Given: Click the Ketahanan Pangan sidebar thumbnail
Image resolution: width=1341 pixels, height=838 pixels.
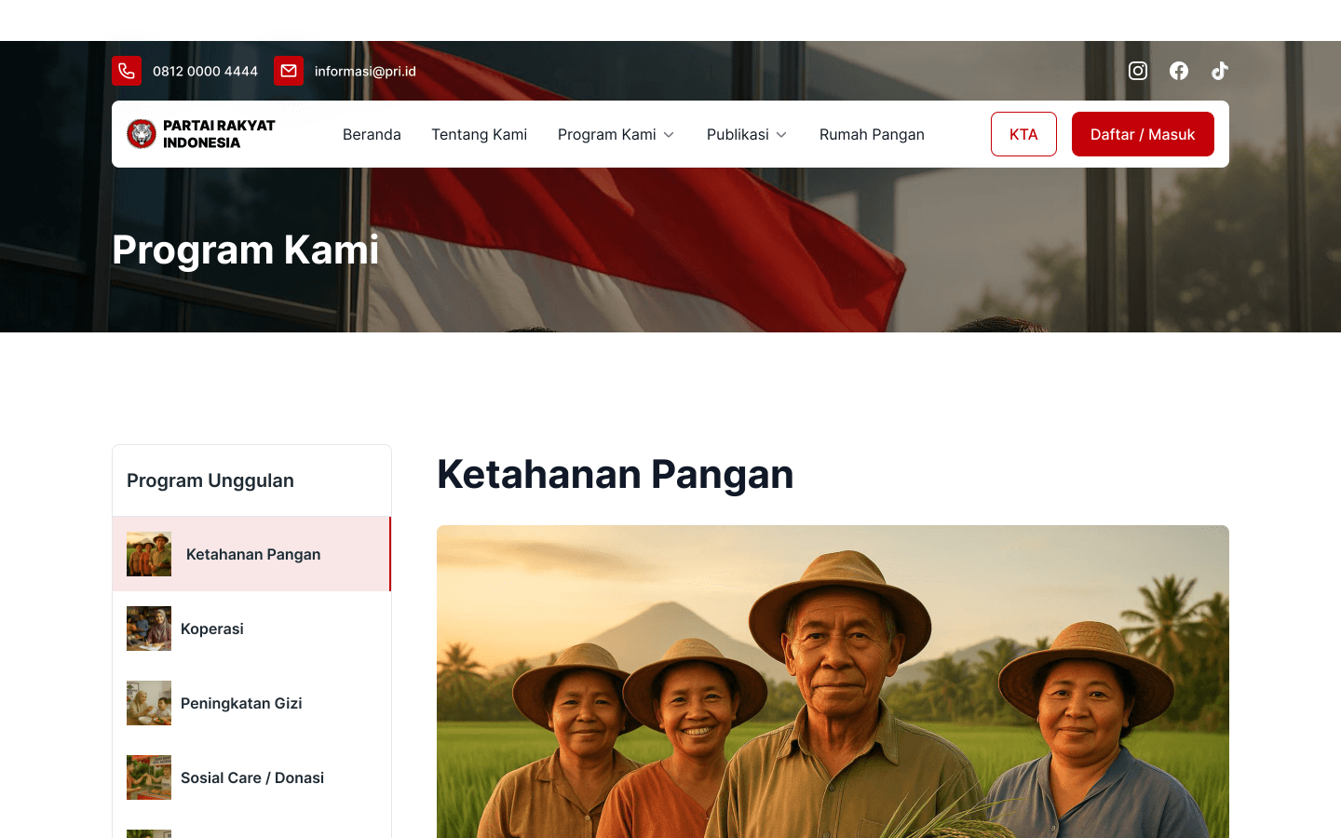Looking at the screenshot, I should pyautogui.click(x=149, y=554).
